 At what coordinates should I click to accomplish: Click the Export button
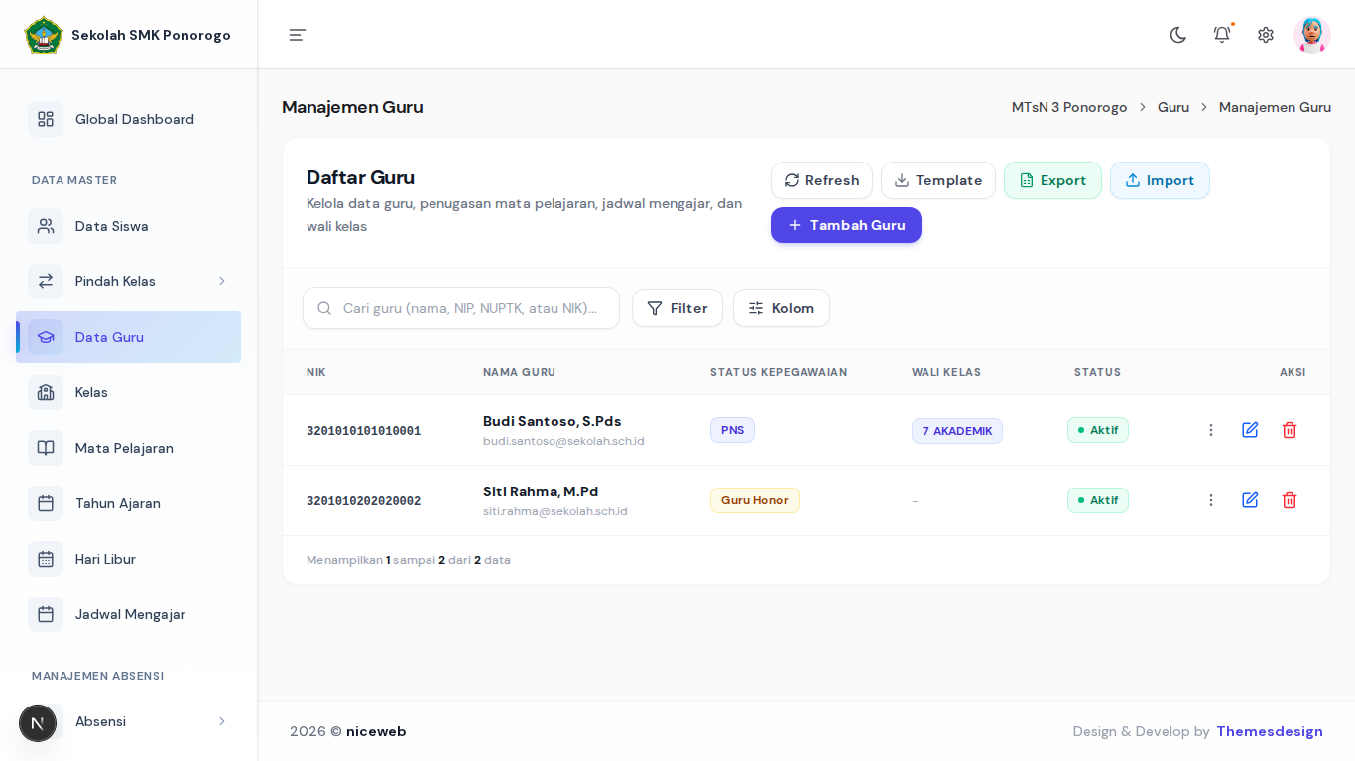pos(1052,180)
